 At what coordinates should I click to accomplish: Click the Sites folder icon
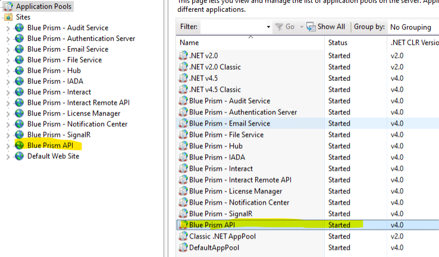[x=9, y=17]
